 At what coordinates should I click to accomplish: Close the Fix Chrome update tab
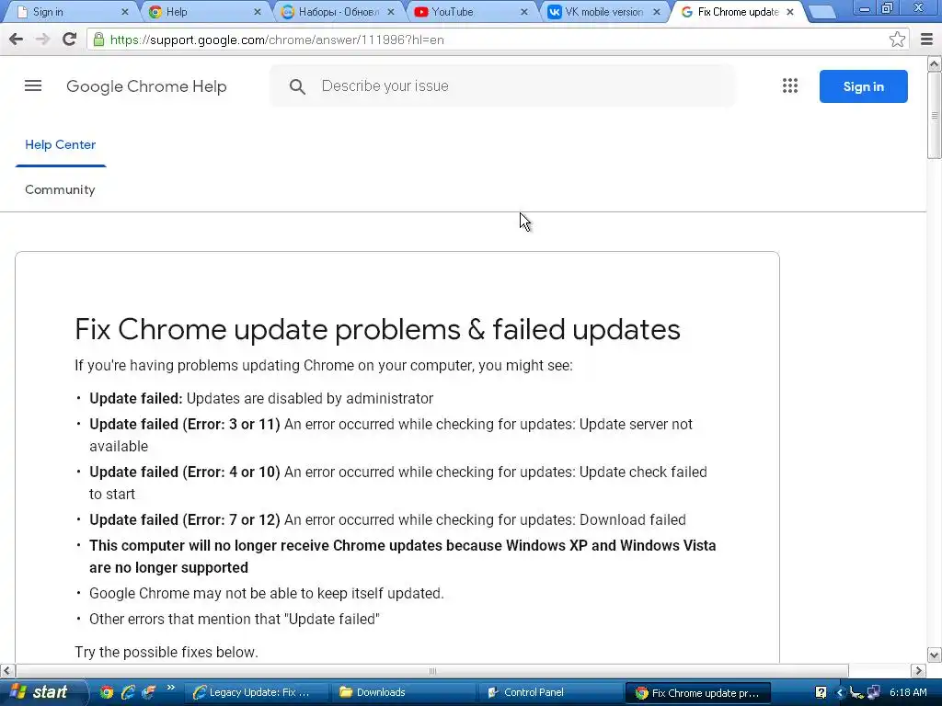pyautogui.click(x=790, y=12)
